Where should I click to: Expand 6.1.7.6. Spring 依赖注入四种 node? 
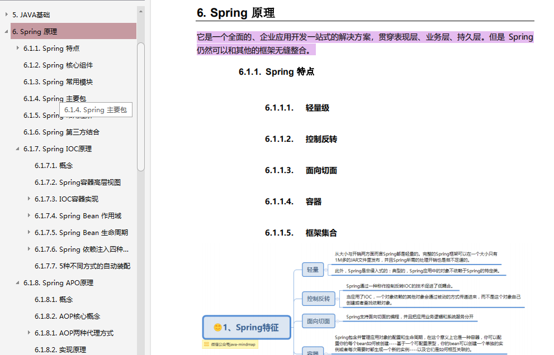(29, 249)
